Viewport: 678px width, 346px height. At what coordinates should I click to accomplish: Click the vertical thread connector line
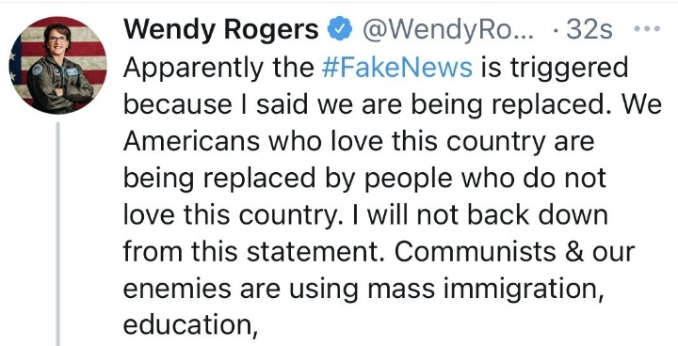click(x=57, y=234)
